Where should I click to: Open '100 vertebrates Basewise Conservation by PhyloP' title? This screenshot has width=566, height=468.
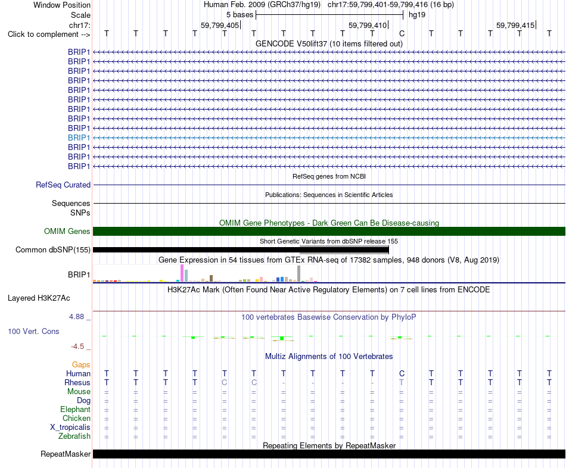coord(329,317)
